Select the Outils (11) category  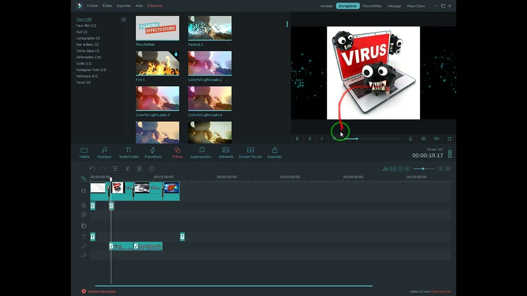(x=84, y=63)
